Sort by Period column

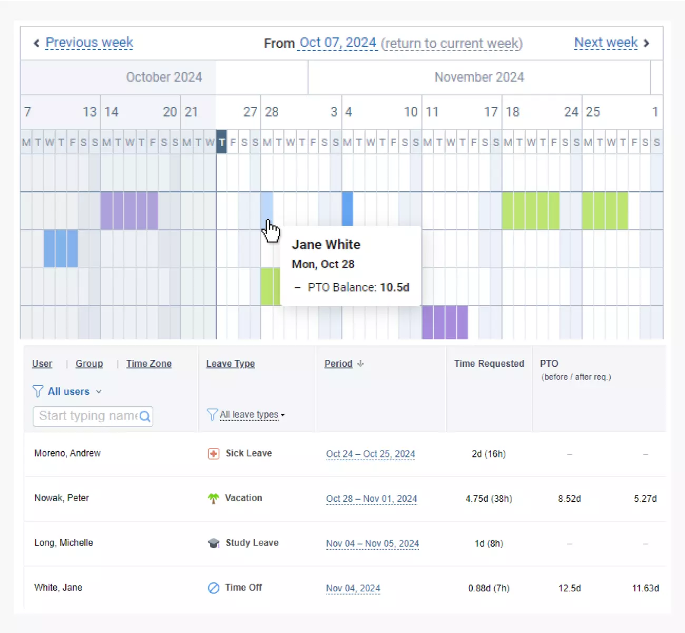[x=338, y=364]
